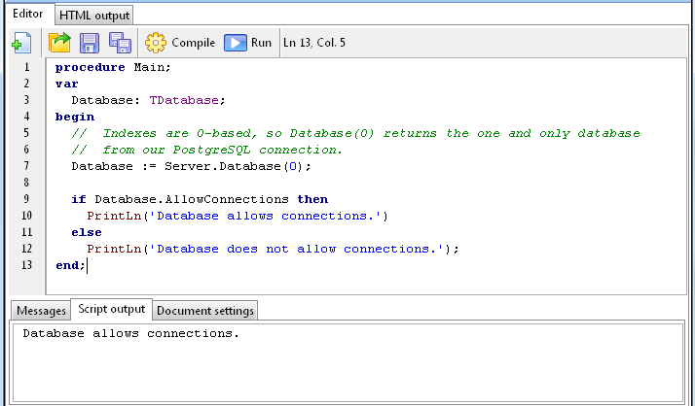Viewport: 695px width, 406px height.
Task: Click the Compile label text
Action: 194,43
